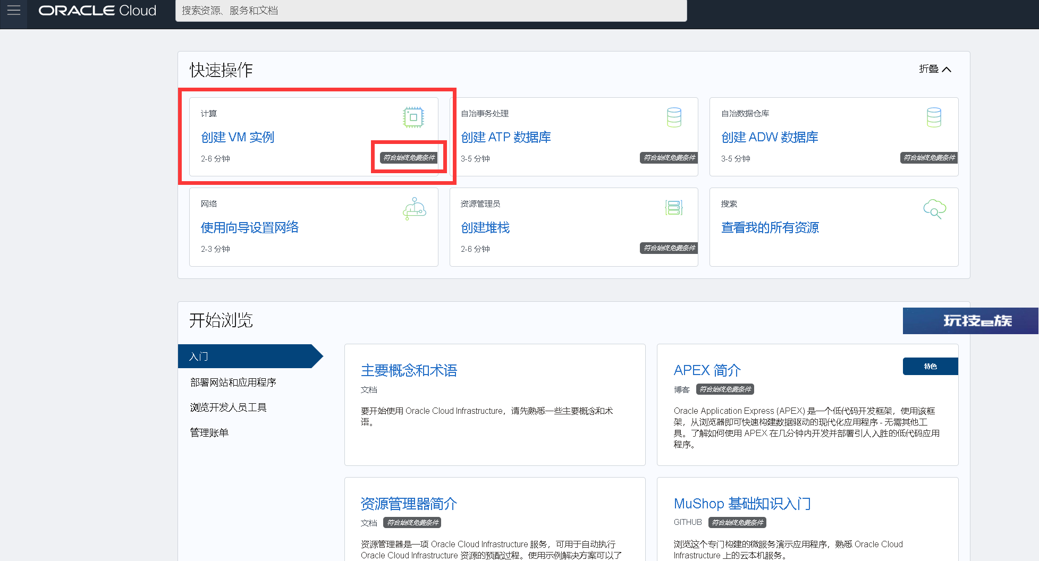Click the 特色 badge on APEX card
The height and width of the screenshot is (561, 1039).
[x=930, y=367]
